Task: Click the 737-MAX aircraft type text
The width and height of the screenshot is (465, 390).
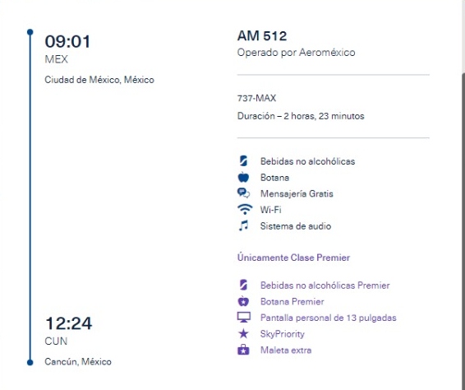Action: [256, 98]
